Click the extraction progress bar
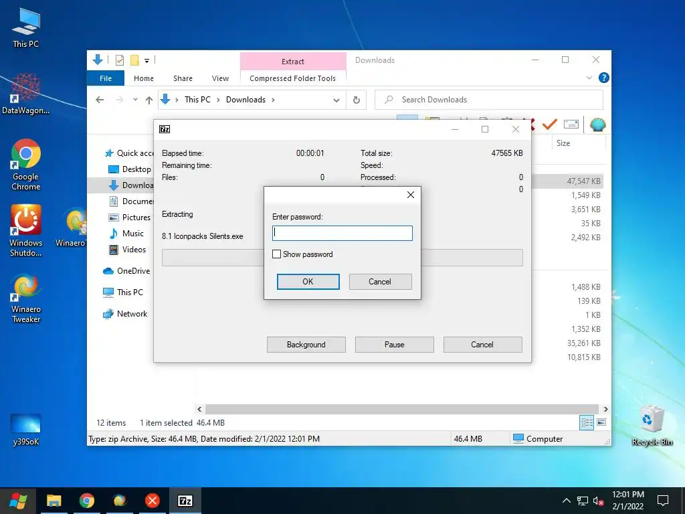 click(x=342, y=258)
